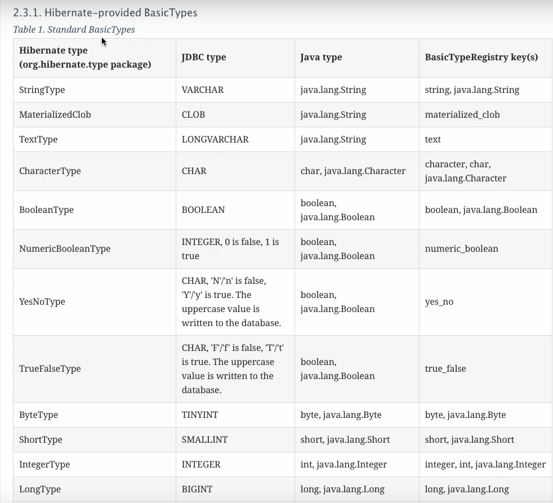The height and width of the screenshot is (503, 553).
Task: Click 'short, java.lang.Short' Java type cell
Action: coord(357,439)
